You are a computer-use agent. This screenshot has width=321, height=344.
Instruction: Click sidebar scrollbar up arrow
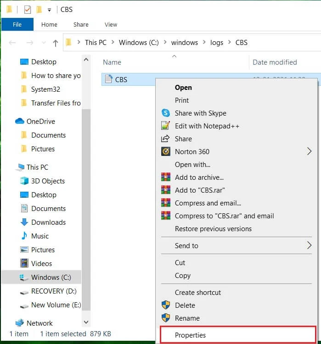[x=86, y=60]
